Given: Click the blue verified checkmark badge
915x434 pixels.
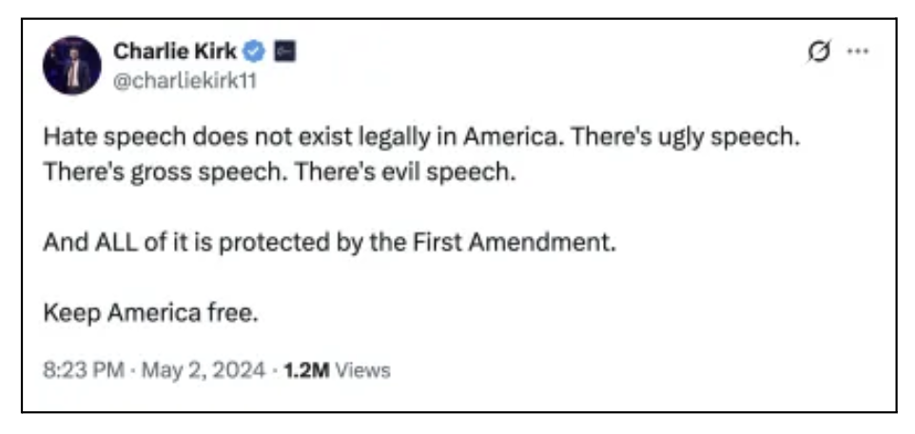Looking at the screenshot, I should pos(254,51).
